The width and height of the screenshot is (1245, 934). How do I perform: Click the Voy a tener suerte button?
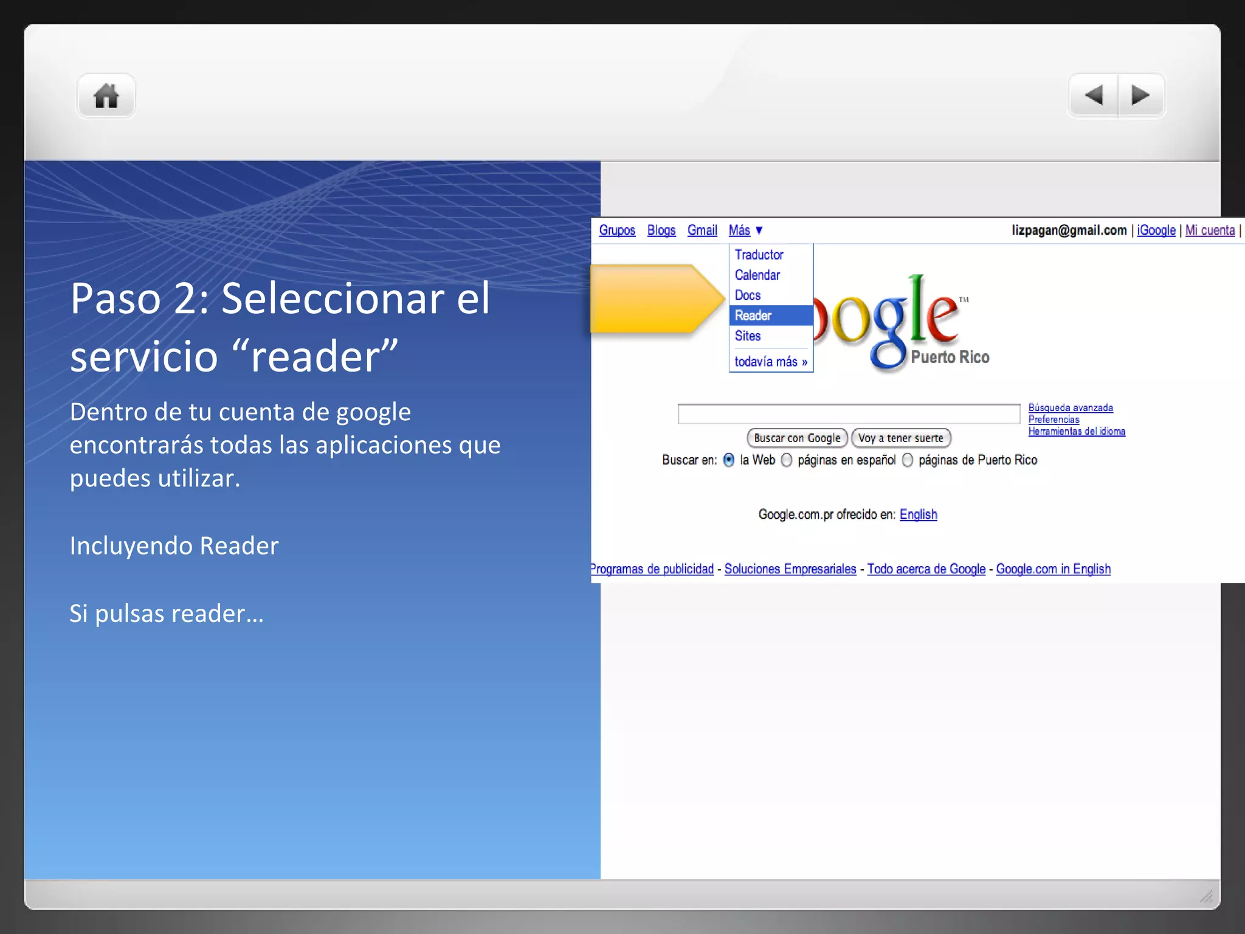(x=901, y=438)
